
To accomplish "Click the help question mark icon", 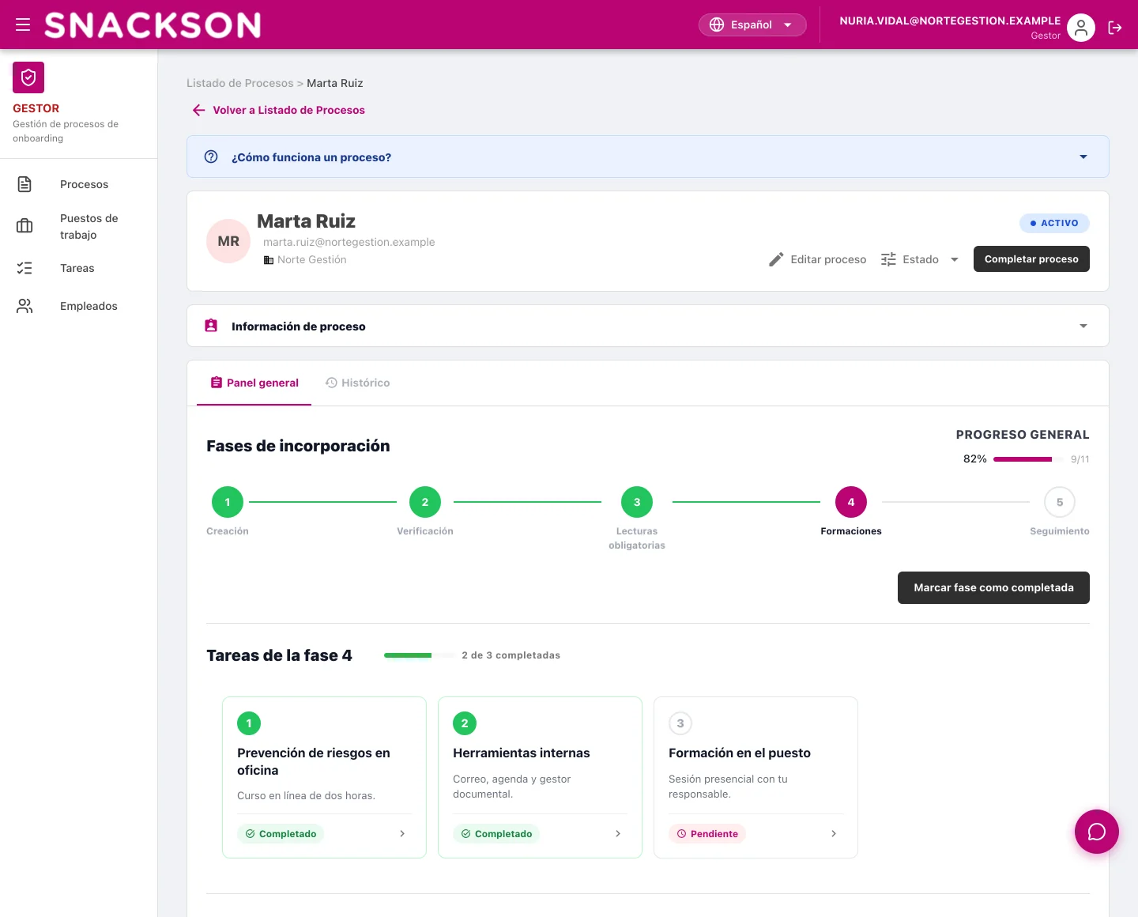I will (211, 157).
